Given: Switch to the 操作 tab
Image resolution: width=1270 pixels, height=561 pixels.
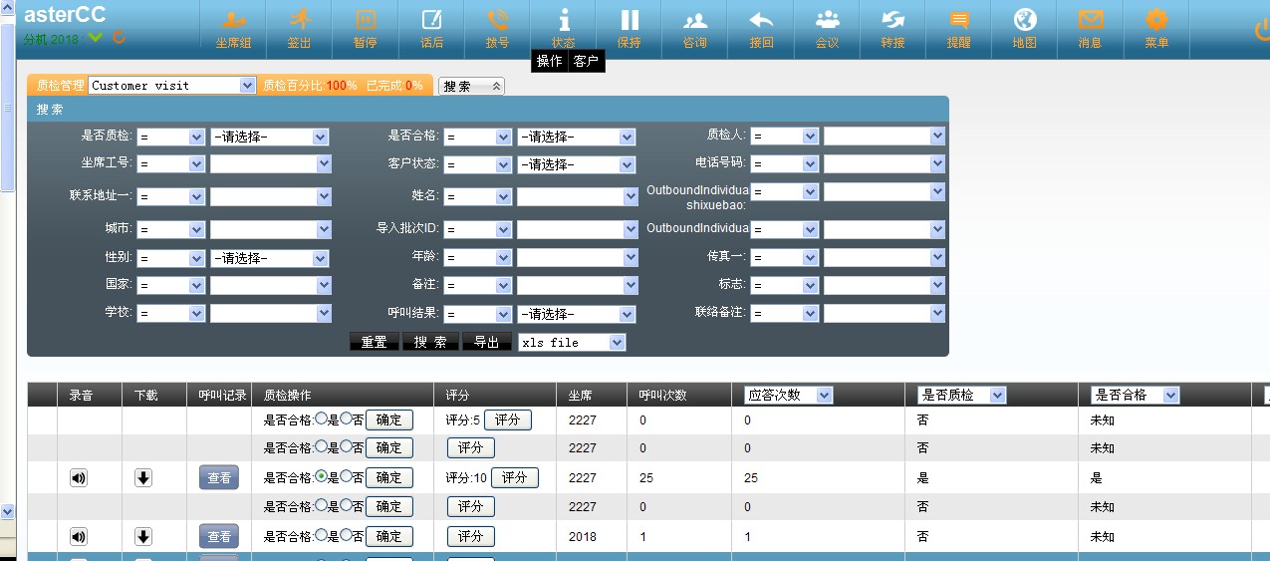Looking at the screenshot, I should point(549,62).
